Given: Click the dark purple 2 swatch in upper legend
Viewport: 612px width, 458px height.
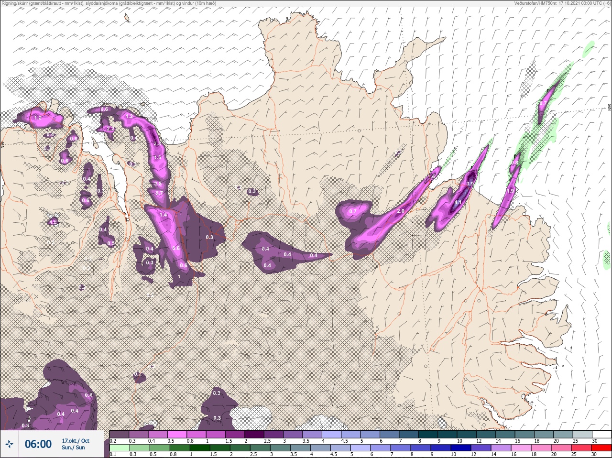Looking at the screenshot, I should pyautogui.click(x=255, y=435).
